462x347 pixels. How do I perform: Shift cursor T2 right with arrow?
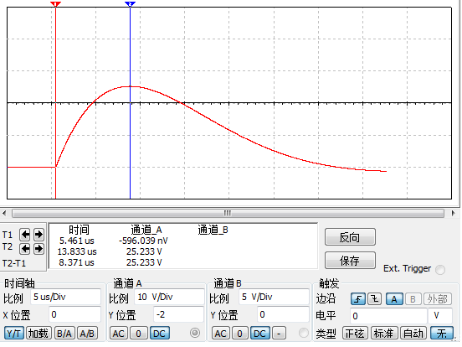[38, 249]
